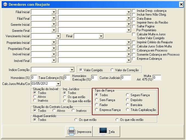Viewport: 186px width, 140px height.
Task: Select Título Capitalização radio option
Action: 128,110
